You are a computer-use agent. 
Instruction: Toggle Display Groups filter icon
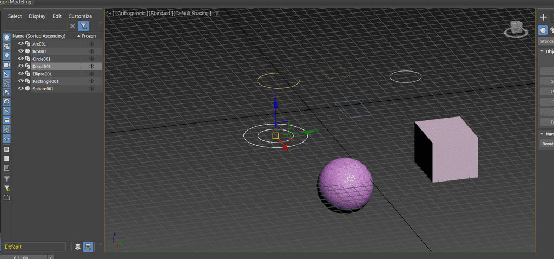coord(6,93)
